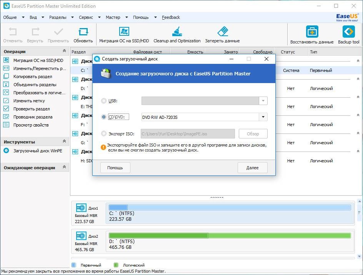Open the Общие menu dropdown arrow

point(23,17)
